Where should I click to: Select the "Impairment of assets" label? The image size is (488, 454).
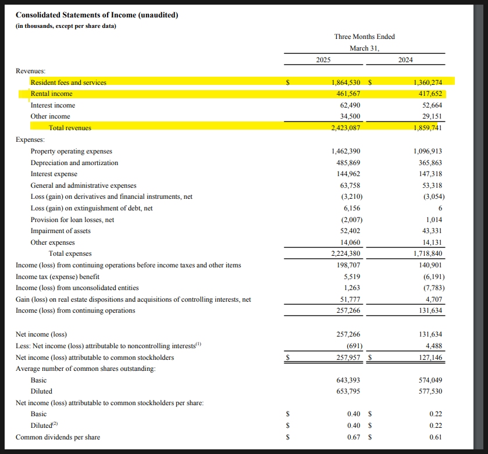click(x=60, y=231)
